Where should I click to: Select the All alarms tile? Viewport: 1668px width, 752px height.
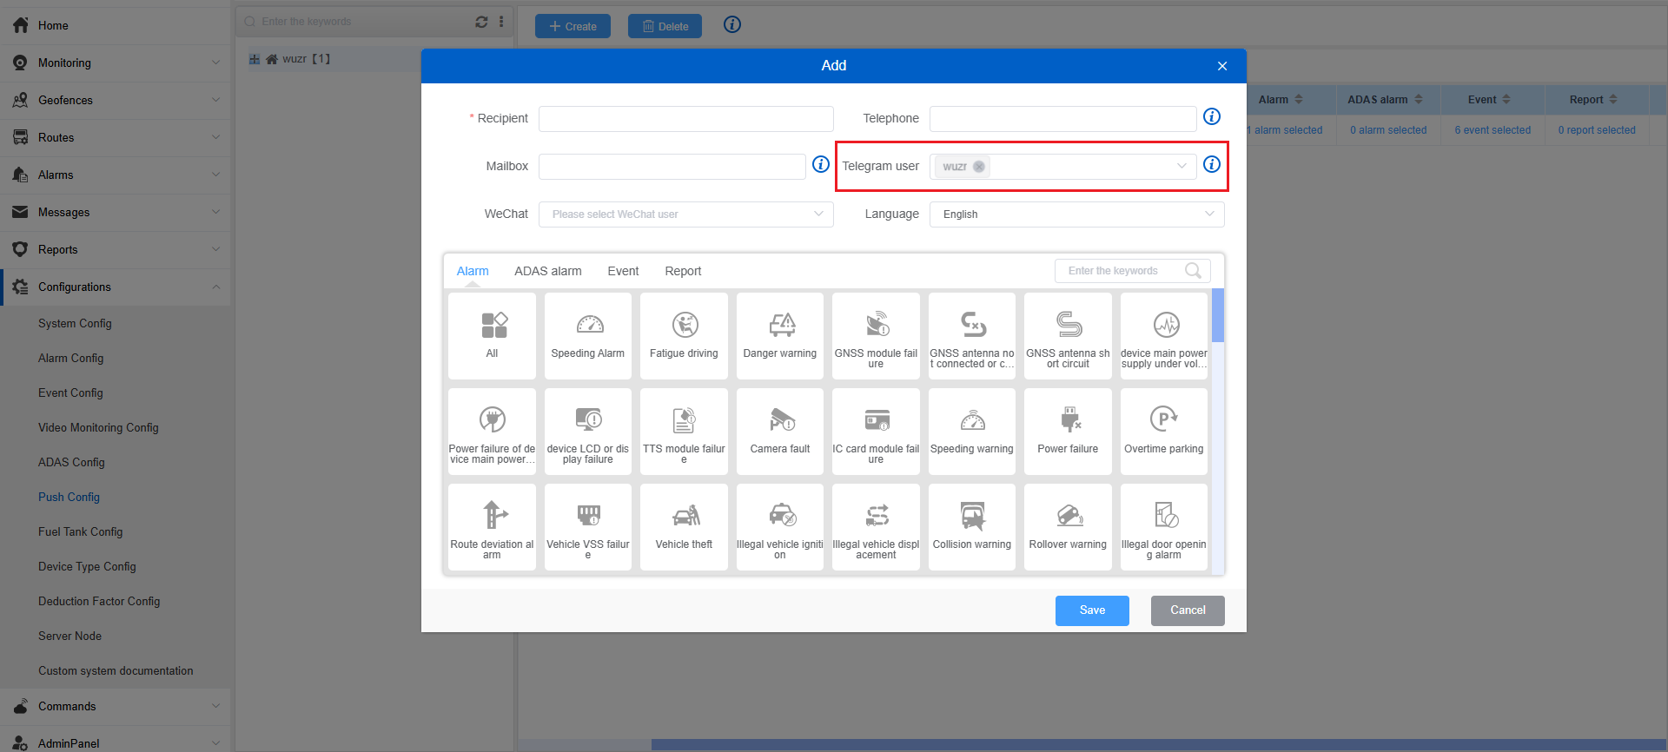click(493, 335)
